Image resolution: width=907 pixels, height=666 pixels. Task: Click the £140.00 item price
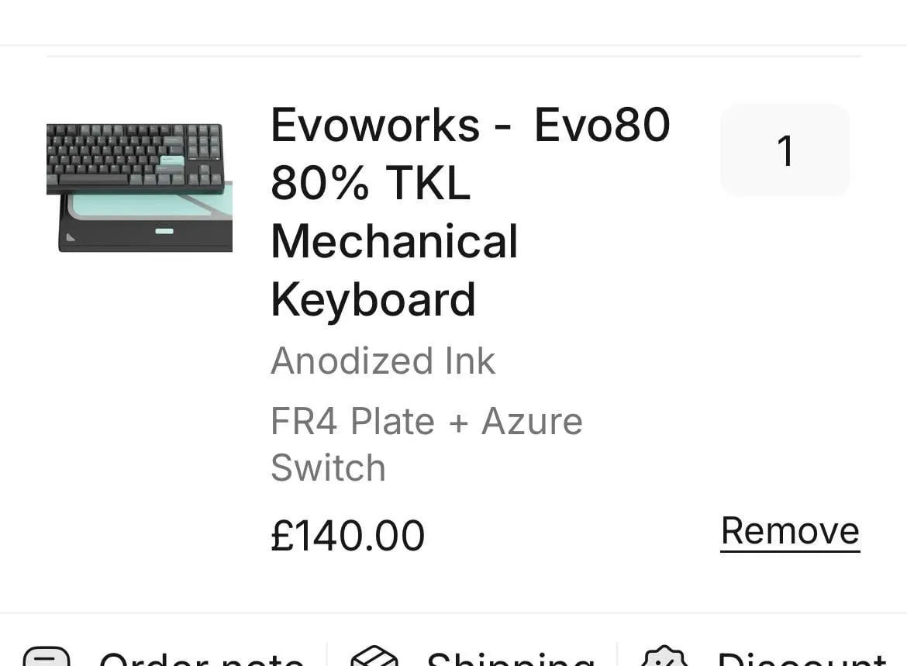pos(347,536)
